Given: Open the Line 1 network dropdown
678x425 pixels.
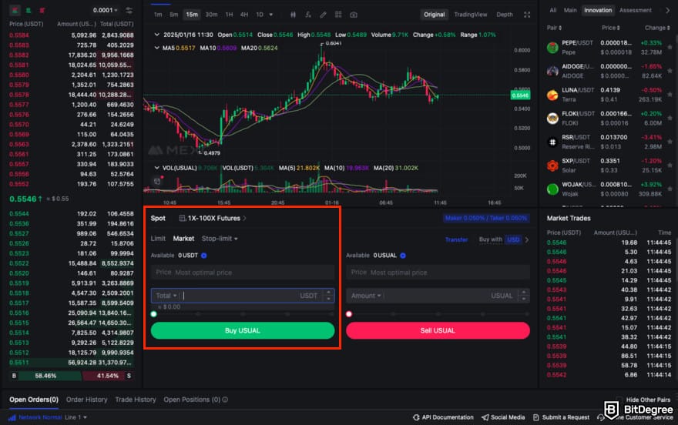Looking at the screenshot, I should tap(76, 417).
